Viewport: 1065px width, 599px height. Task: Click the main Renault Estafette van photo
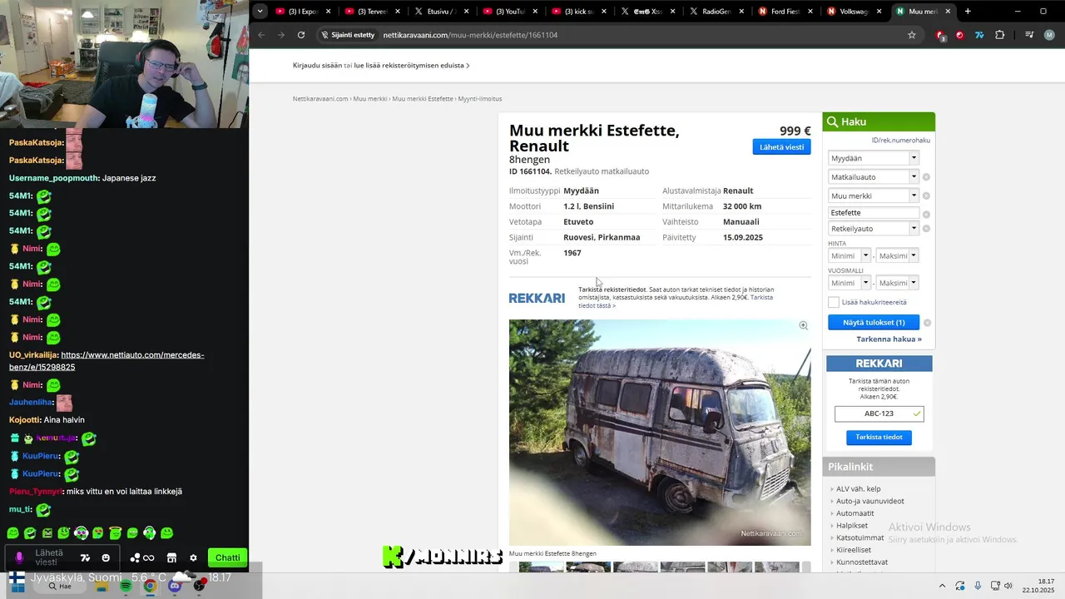click(660, 433)
